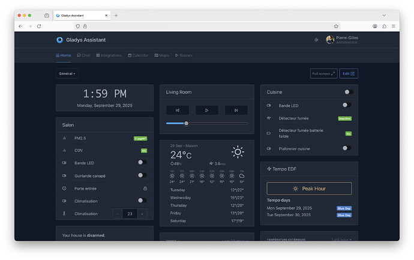Viewport: 414px width, 260px height.
Task: Click the Tempo EDF lightning icon
Action: 269,169
